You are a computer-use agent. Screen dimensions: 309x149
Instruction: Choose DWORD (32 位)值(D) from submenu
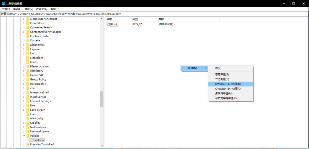point(228,84)
